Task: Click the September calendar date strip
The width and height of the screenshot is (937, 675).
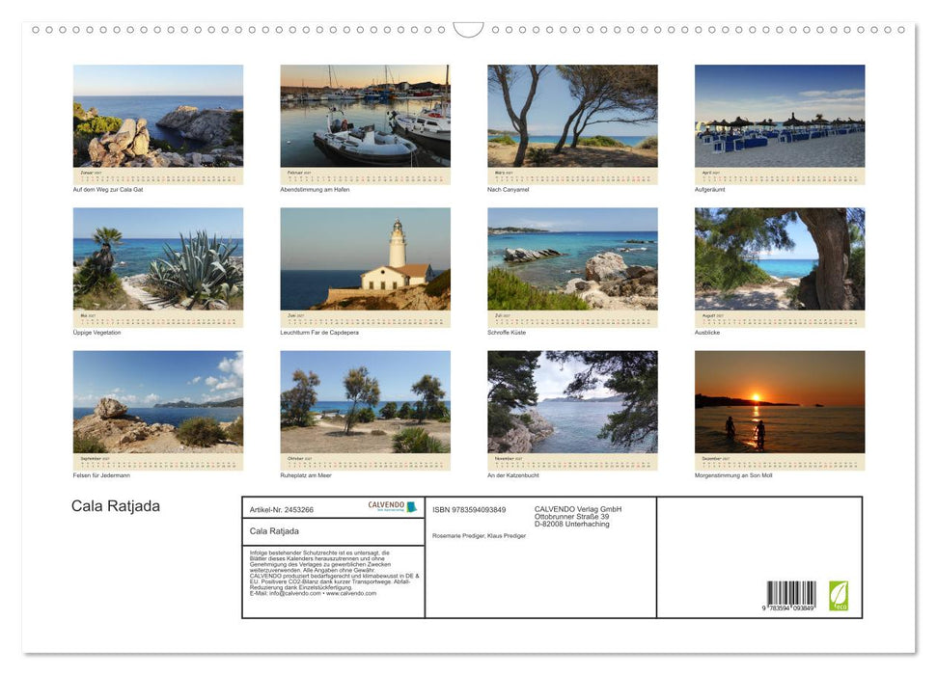Action: coord(157,461)
